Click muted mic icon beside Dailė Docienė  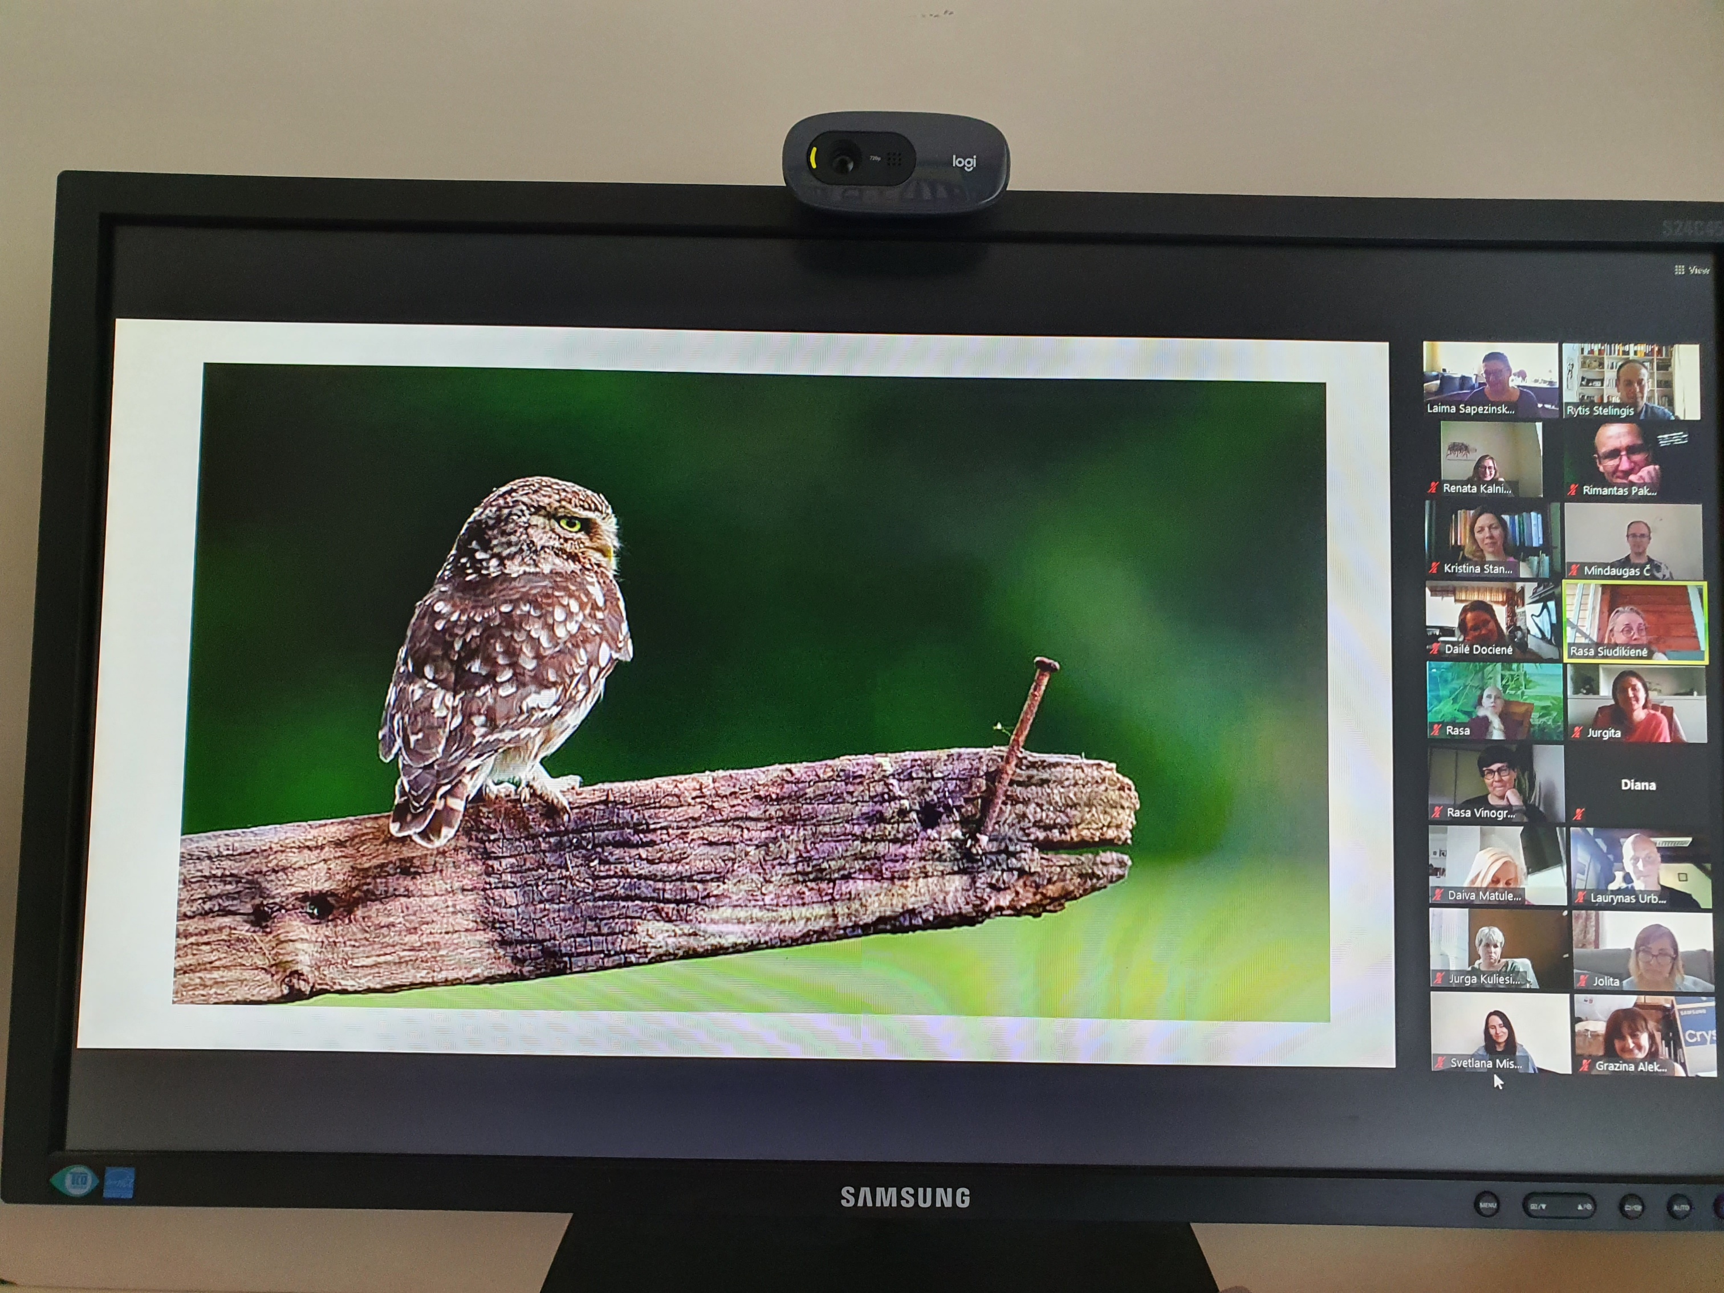pos(1435,649)
